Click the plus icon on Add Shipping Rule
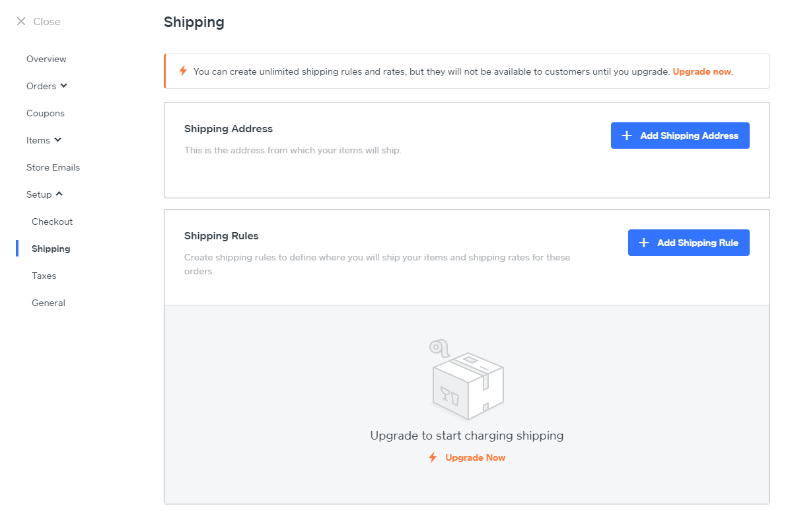786x511 pixels. click(644, 243)
